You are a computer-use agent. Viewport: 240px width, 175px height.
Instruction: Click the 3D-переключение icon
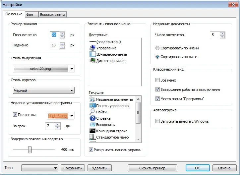(x=92, y=54)
